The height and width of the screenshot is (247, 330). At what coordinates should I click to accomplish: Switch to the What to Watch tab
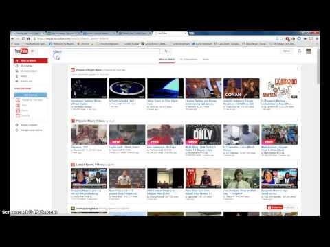[167, 60]
